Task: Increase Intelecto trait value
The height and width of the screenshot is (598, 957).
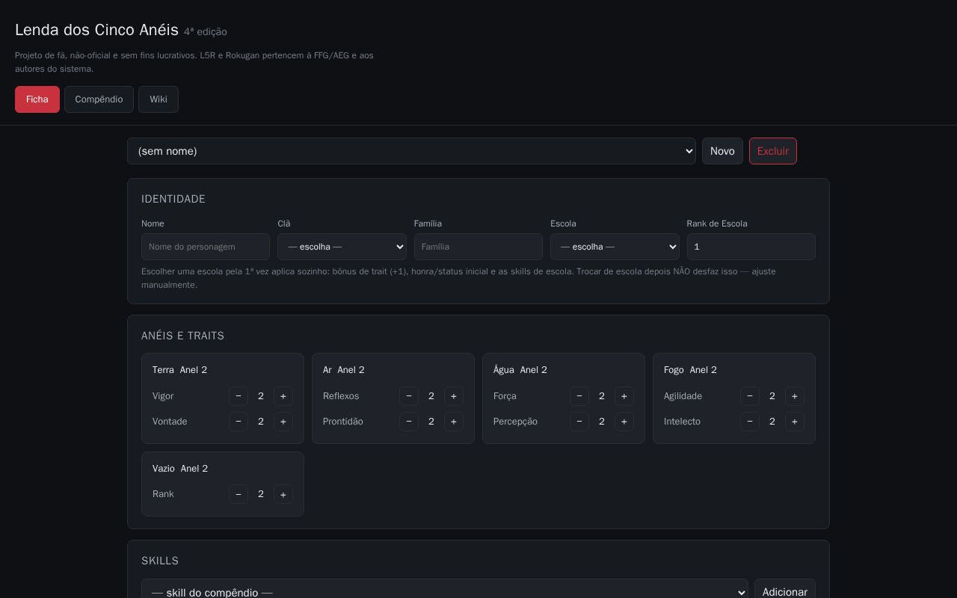Action: pyautogui.click(x=795, y=422)
